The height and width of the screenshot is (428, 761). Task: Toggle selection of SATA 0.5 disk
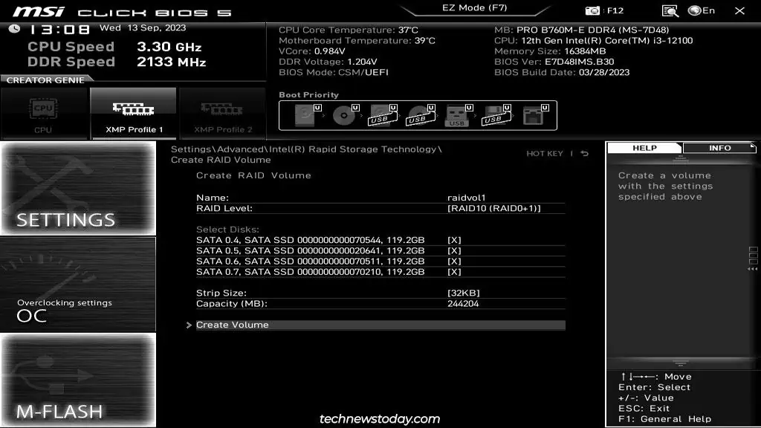coord(454,251)
